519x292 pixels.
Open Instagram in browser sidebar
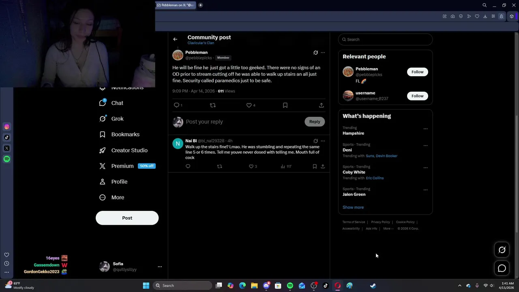(x=6, y=127)
